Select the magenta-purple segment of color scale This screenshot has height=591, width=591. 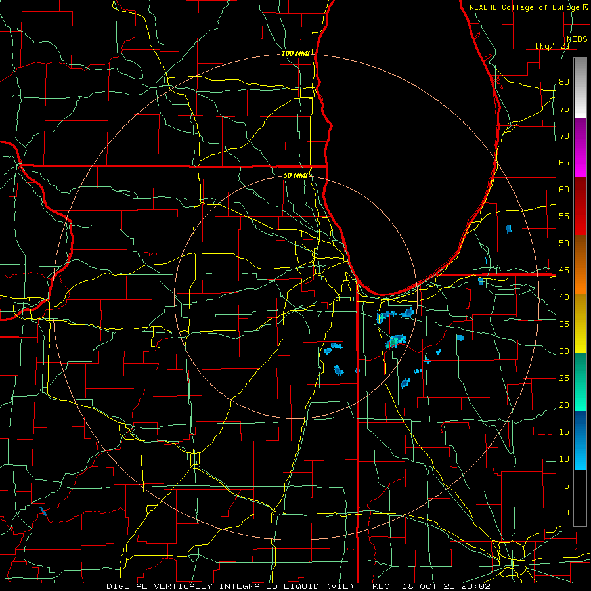[x=580, y=148]
